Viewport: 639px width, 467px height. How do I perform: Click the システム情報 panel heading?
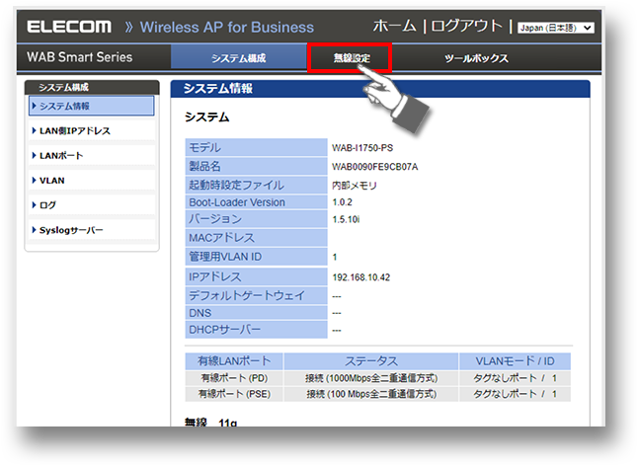[217, 89]
